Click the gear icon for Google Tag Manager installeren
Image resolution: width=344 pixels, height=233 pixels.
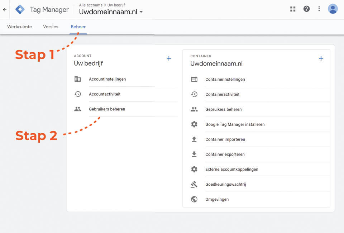tap(194, 124)
